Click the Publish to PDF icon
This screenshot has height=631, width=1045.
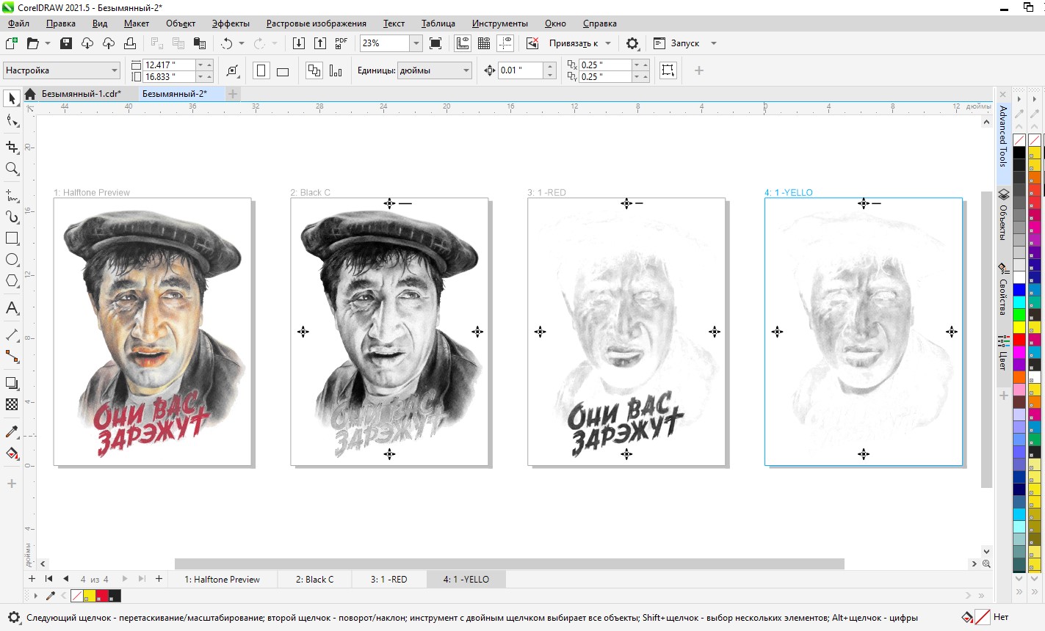(x=341, y=43)
